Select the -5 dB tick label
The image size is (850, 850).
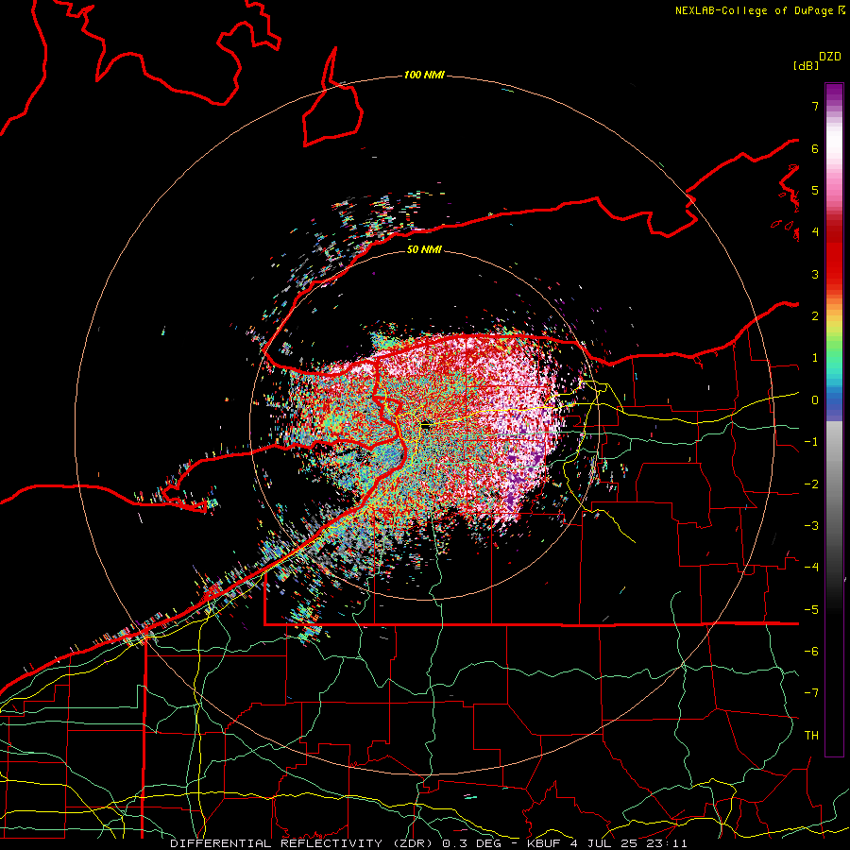811,610
